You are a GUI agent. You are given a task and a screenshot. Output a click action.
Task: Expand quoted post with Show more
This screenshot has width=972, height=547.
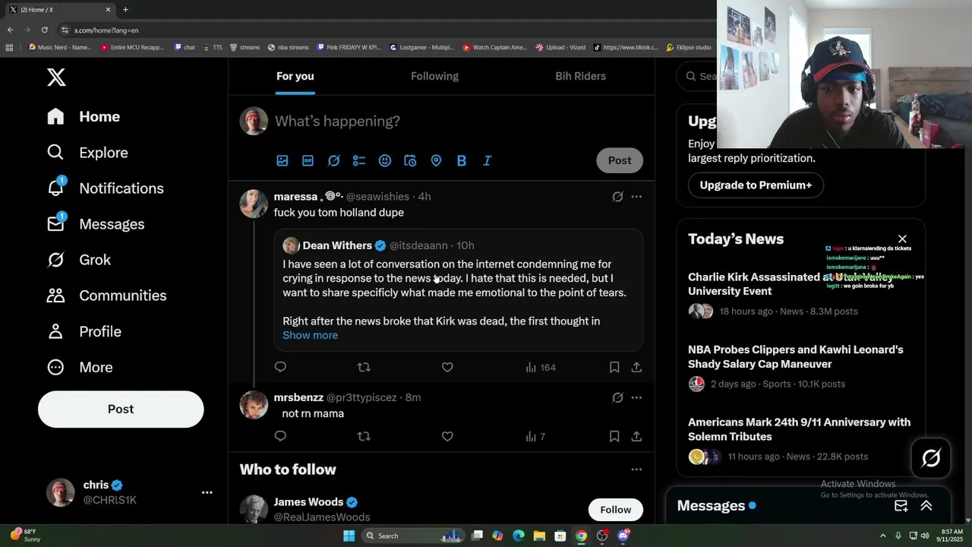coord(310,335)
